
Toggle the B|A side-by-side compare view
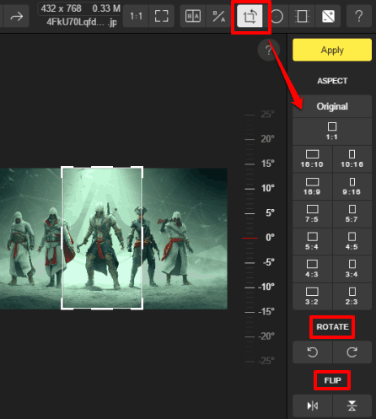point(193,16)
